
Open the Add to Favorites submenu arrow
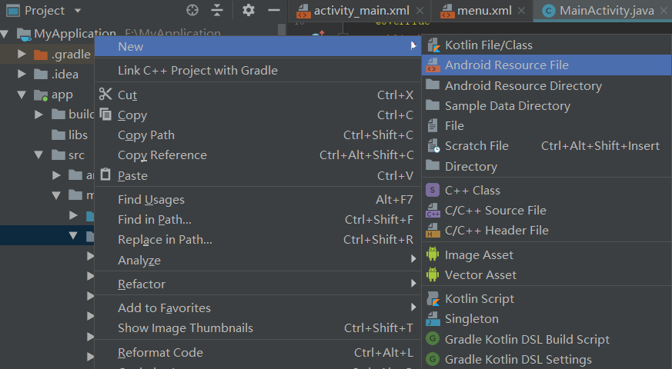[413, 307]
